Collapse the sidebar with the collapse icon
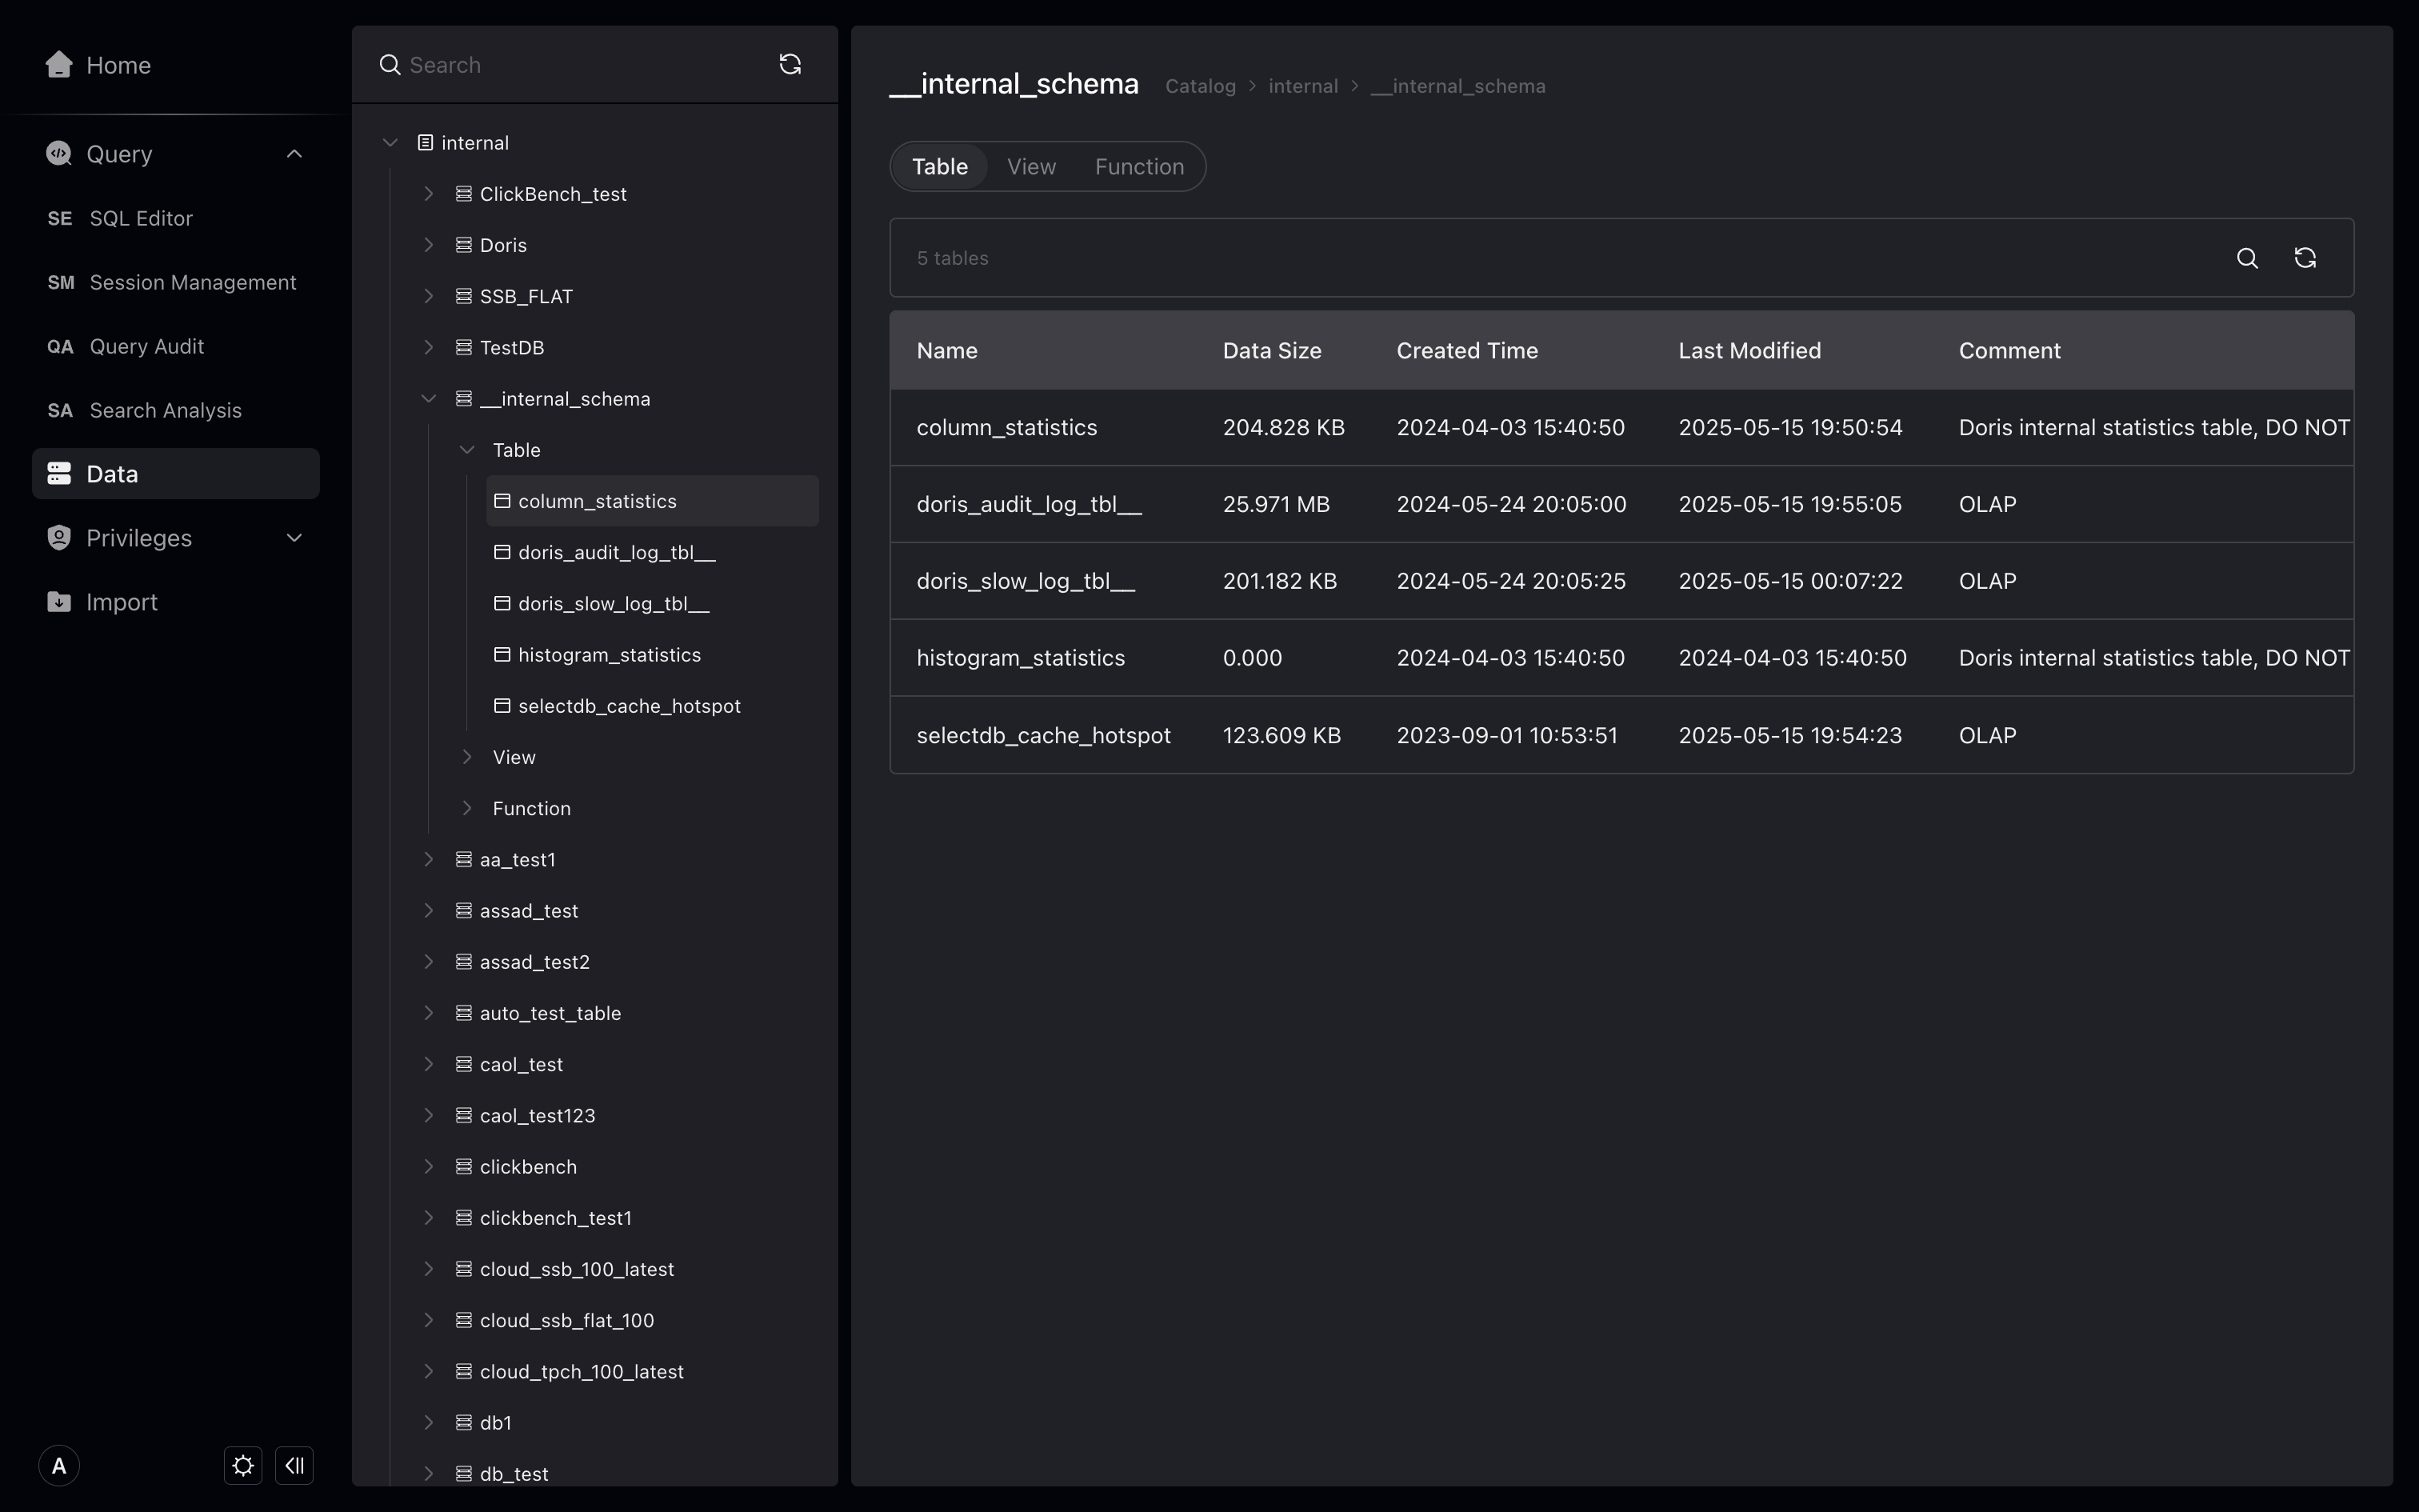Viewport: 2419px width, 1512px height. pyautogui.click(x=295, y=1466)
